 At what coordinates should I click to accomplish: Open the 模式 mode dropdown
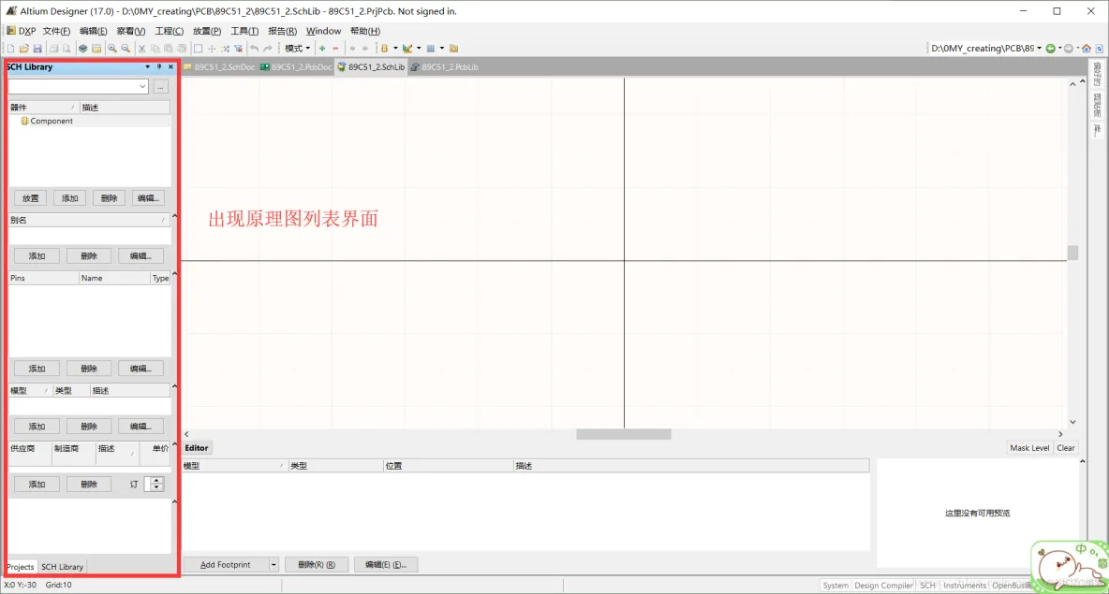(x=297, y=49)
